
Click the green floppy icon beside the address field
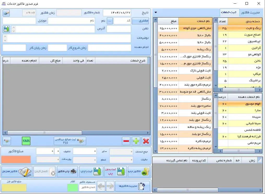pos(6,29)
